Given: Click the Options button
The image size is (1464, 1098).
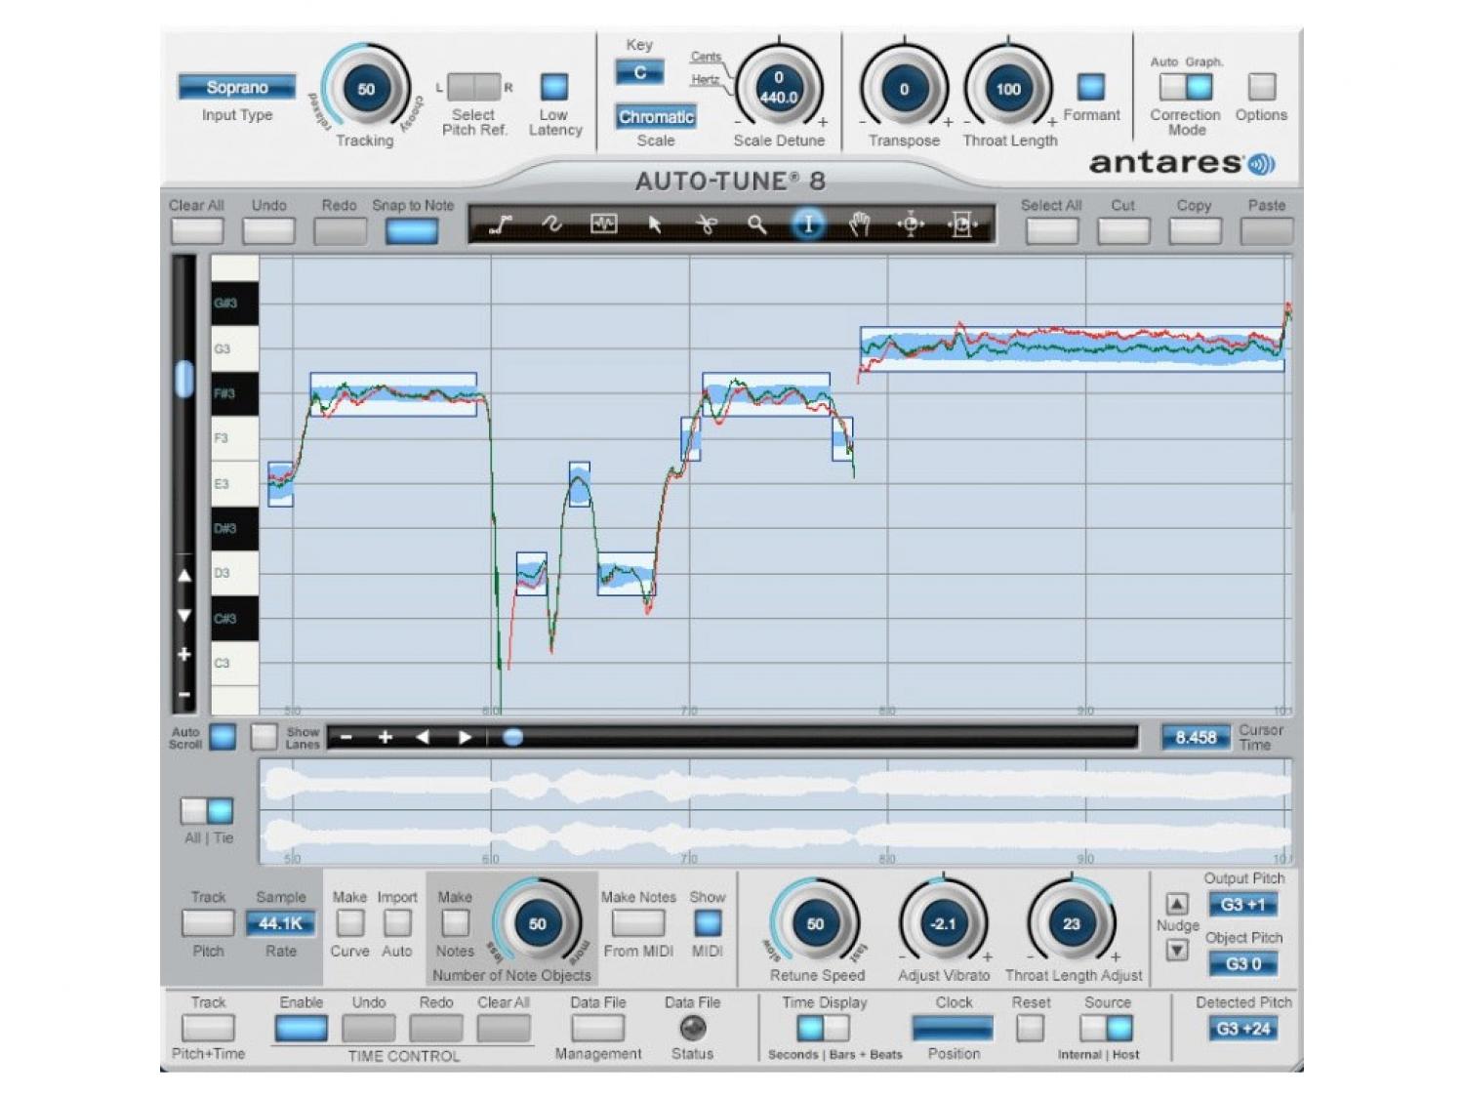Looking at the screenshot, I should pyautogui.click(x=1261, y=87).
